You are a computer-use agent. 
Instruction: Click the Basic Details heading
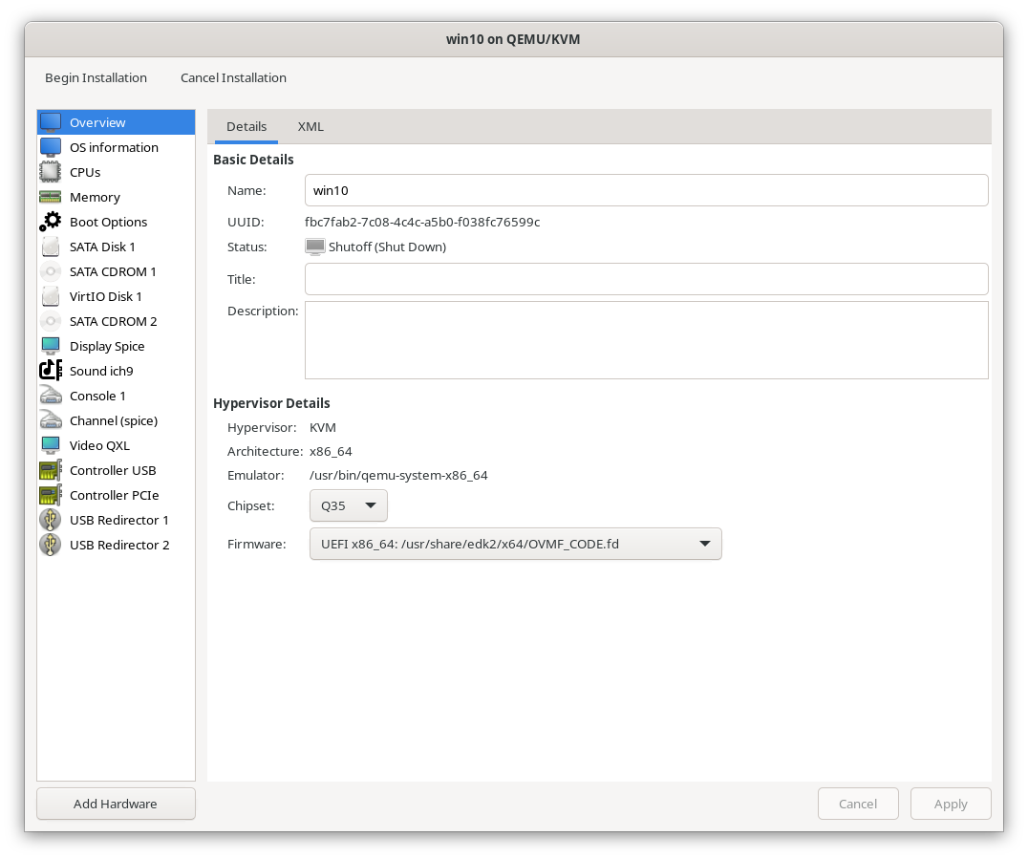point(253,160)
